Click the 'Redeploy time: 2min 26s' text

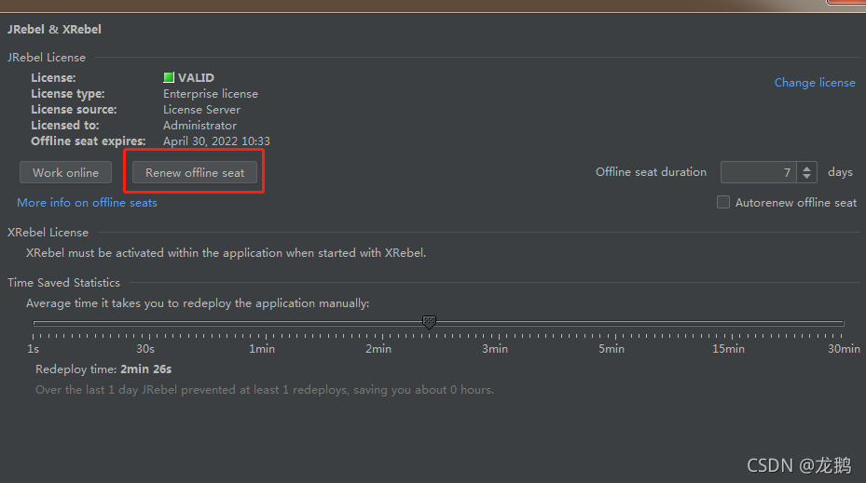pos(103,369)
